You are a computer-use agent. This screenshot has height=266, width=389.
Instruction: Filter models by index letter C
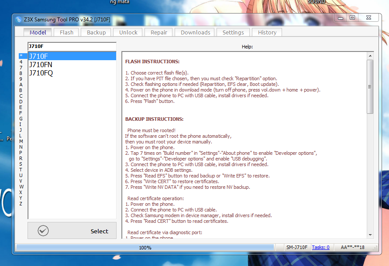click(21, 96)
